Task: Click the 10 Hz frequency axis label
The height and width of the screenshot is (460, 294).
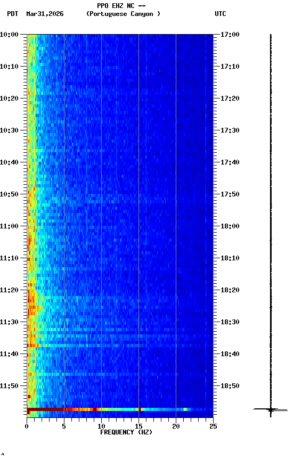Action: click(x=101, y=426)
